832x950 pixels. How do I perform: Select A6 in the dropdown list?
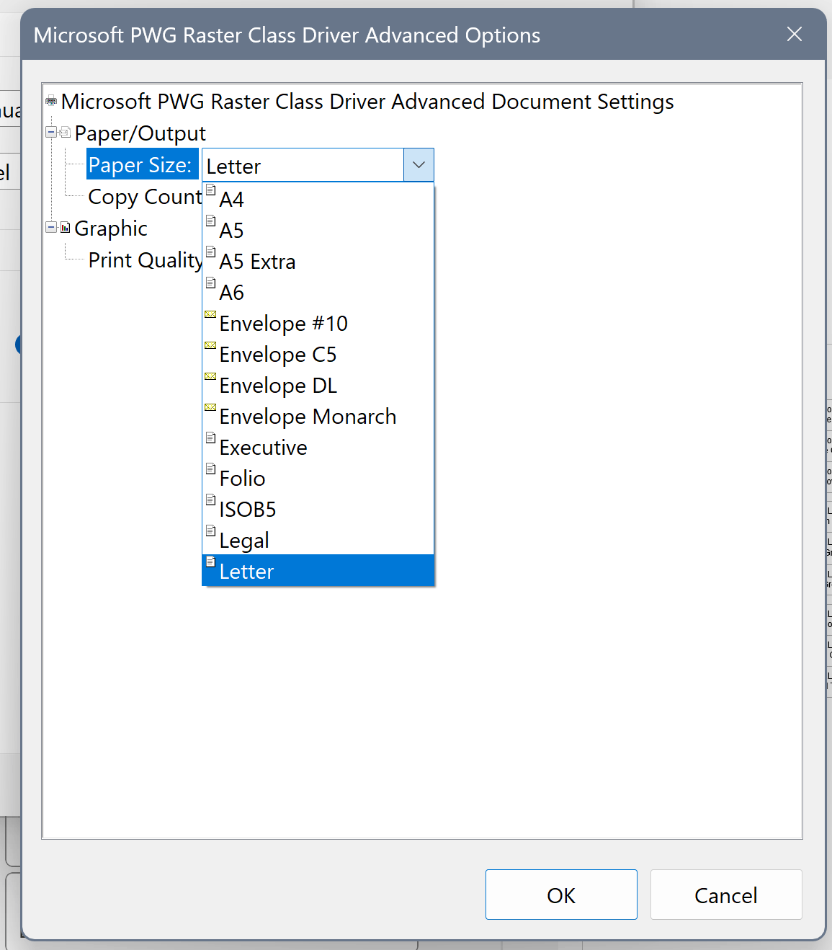click(x=318, y=292)
